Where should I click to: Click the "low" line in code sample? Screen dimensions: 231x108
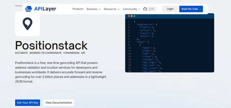coord(148,54)
